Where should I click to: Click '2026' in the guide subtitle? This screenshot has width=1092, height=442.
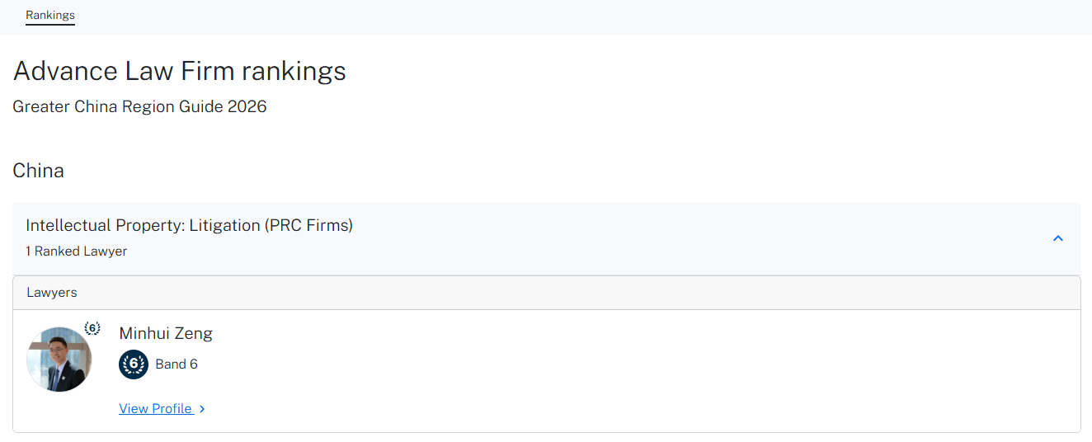pos(247,106)
